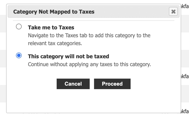
Task: Close the dialog using the X icon
Action: pos(173,12)
